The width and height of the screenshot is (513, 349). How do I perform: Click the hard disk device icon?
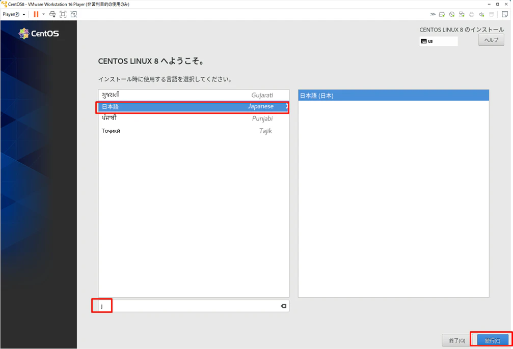pos(442,14)
